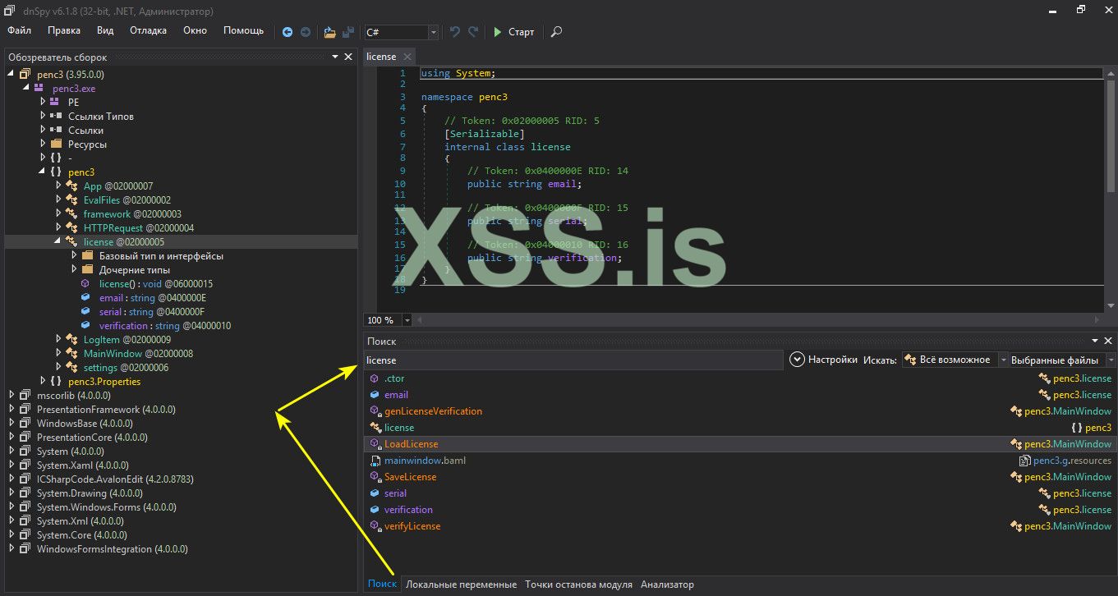1118x596 pixels.
Task: Click the navigate back arrow icon
Action: tap(287, 32)
